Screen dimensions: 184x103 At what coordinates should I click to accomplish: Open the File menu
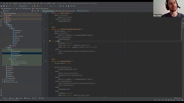pyautogui.click(x=4, y=3)
